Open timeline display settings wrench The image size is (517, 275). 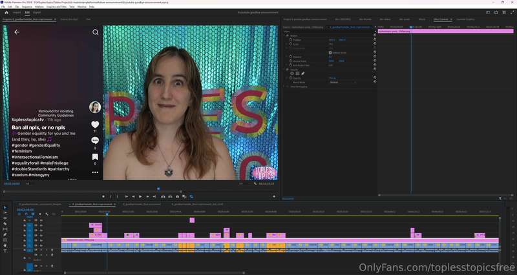click(x=47, y=214)
